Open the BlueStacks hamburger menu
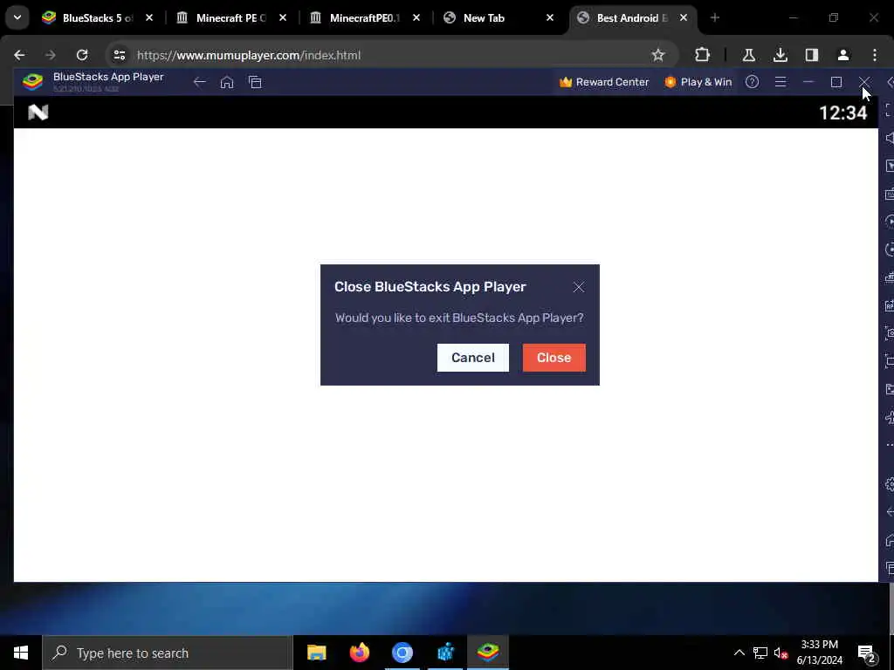The image size is (894, 670). [781, 82]
